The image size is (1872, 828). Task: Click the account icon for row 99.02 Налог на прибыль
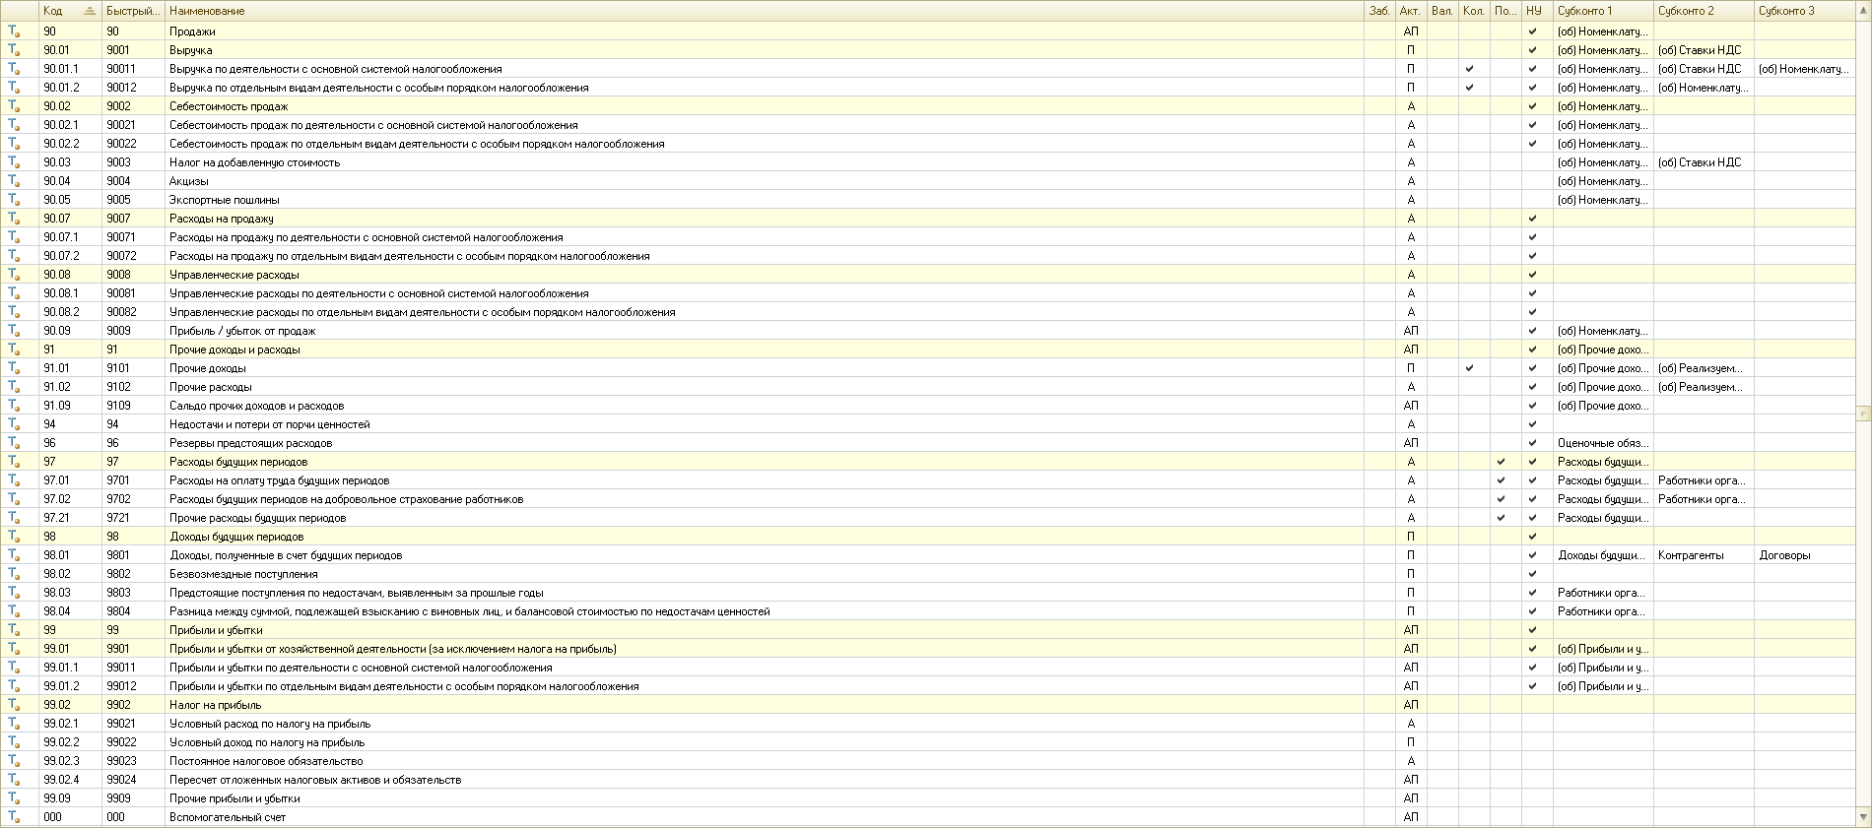coord(14,705)
